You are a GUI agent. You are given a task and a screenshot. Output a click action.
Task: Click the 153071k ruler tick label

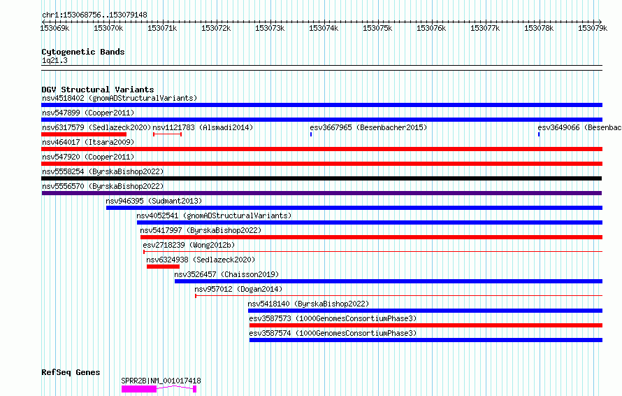(x=162, y=28)
